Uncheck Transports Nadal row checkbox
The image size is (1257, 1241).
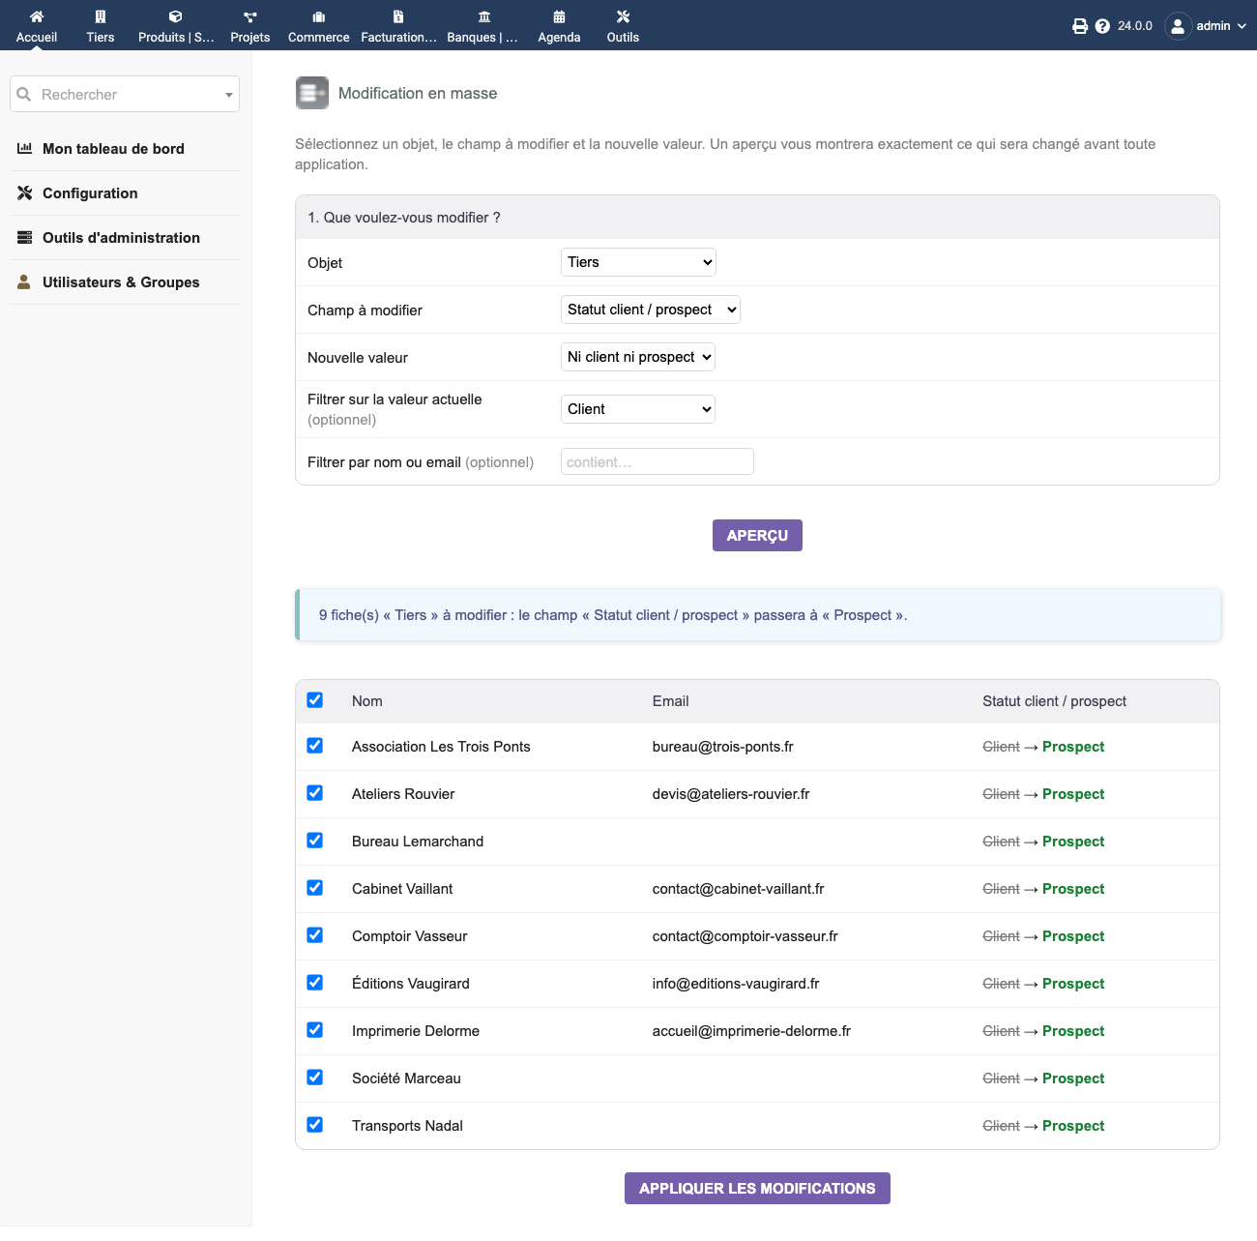315,1124
